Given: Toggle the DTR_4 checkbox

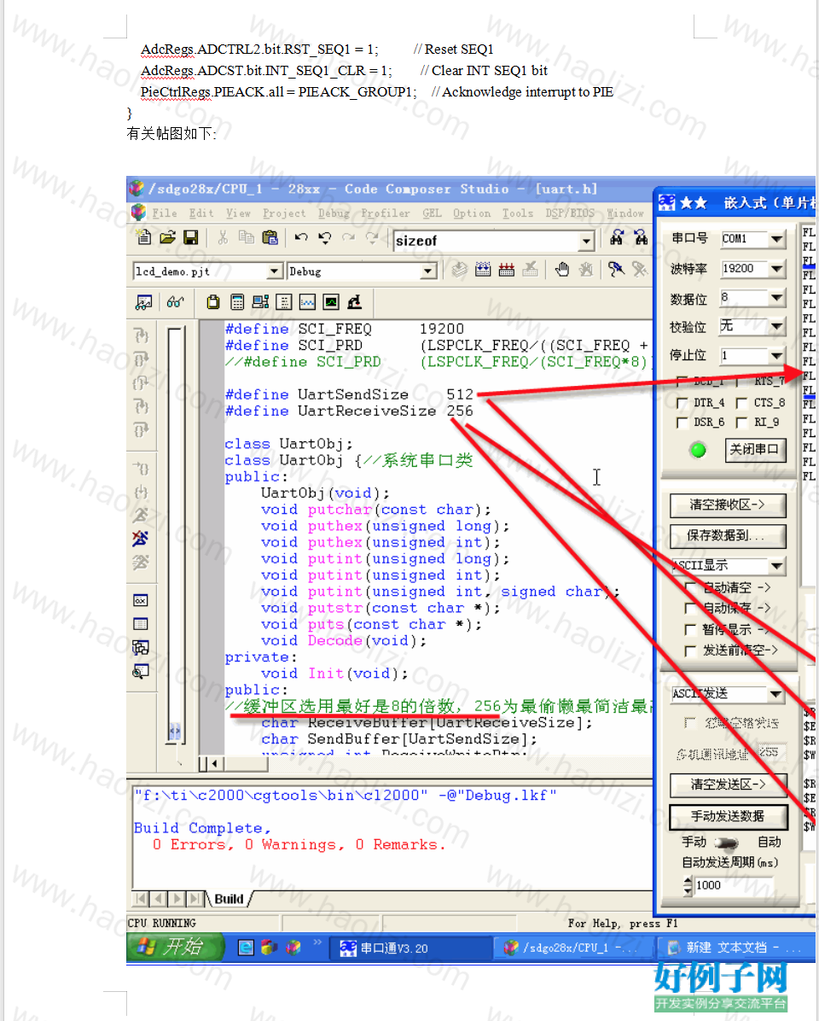Looking at the screenshot, I should 682,403.
